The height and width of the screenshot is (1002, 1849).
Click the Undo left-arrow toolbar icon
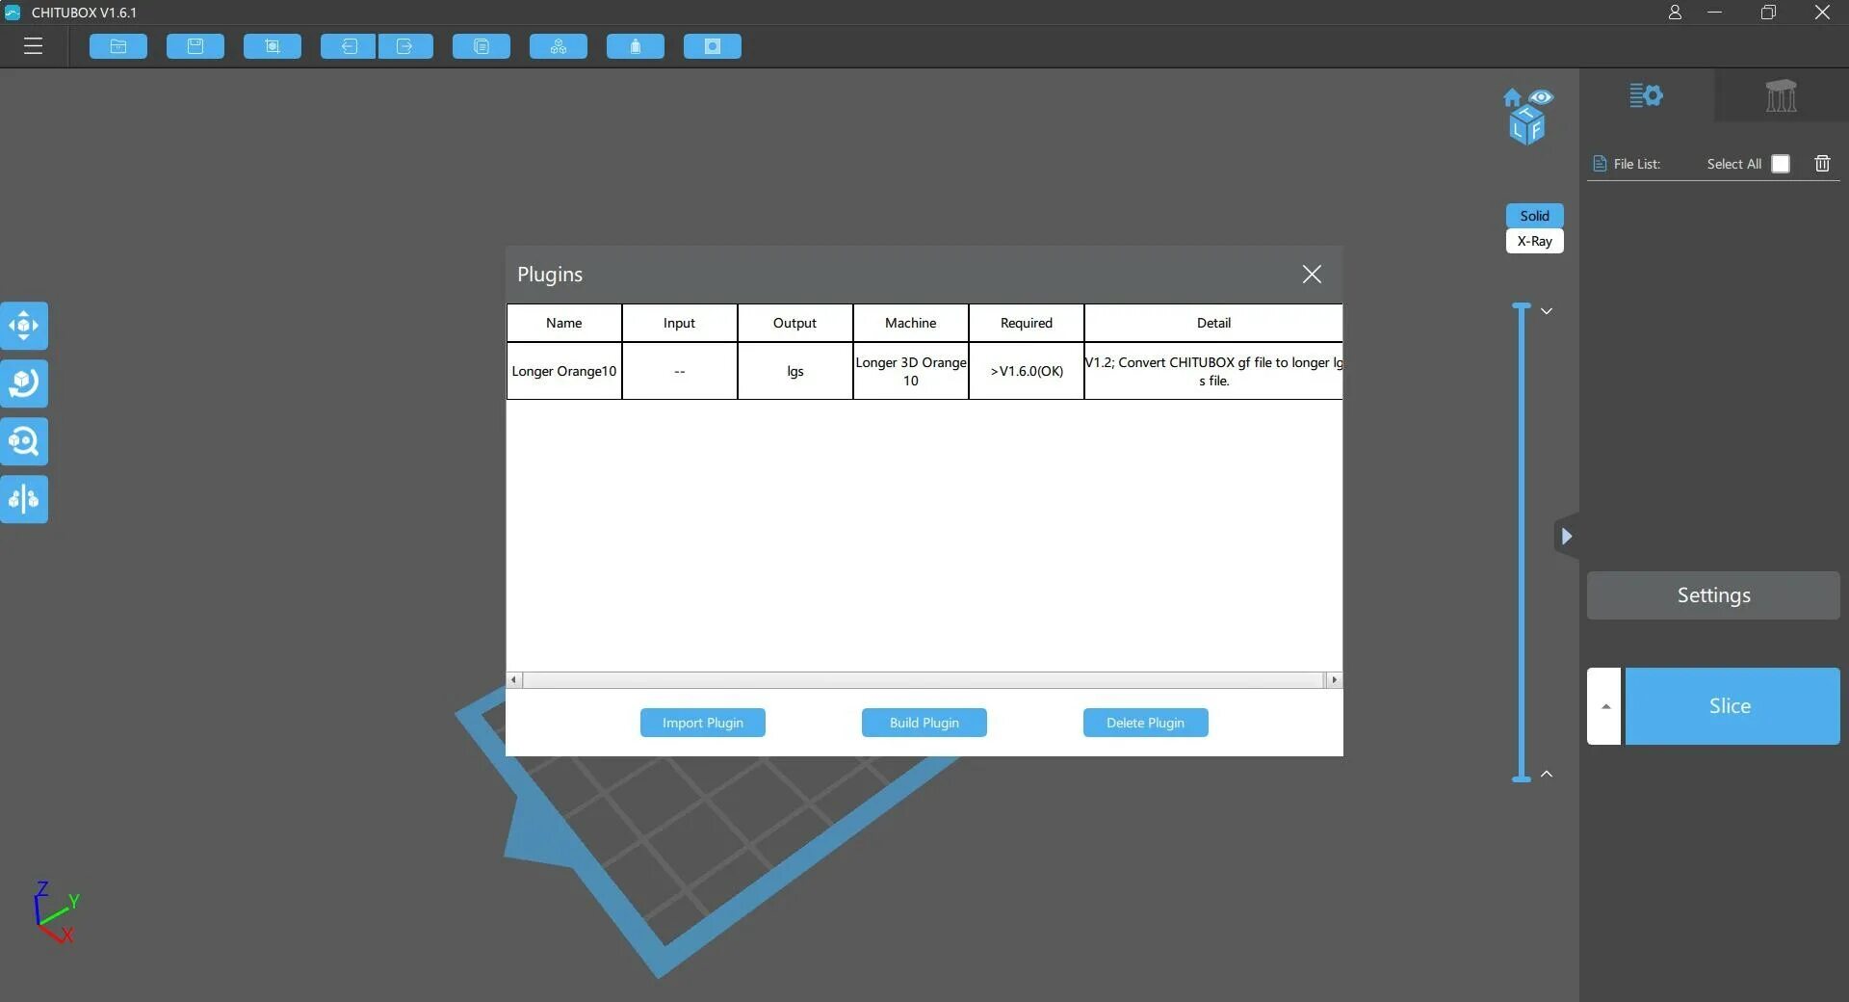click(349, 46)
